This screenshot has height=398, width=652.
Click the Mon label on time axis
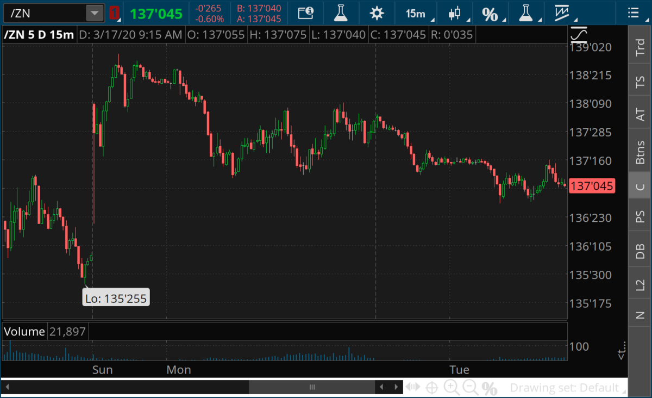click(x=179, y=370)
